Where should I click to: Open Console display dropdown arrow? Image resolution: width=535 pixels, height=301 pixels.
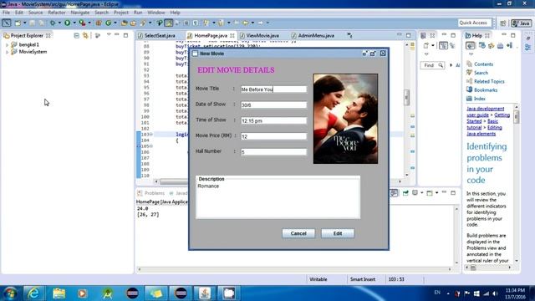point(421,193)
